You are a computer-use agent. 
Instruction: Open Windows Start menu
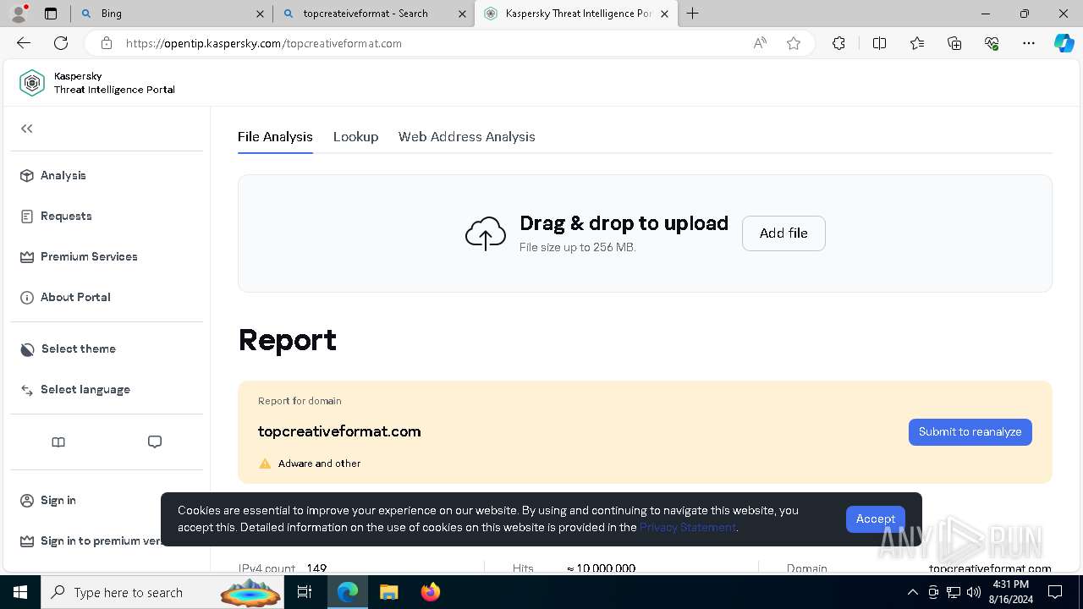(x=20, y=592)
